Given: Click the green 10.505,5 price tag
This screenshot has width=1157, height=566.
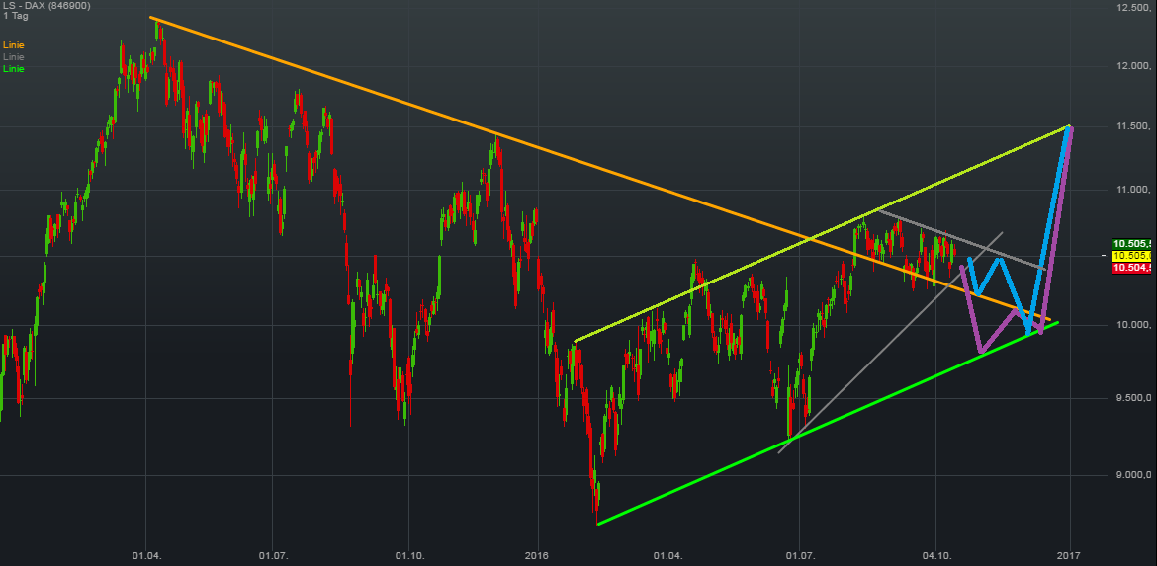Looking at the screenshot, I should pos(1132,244).
